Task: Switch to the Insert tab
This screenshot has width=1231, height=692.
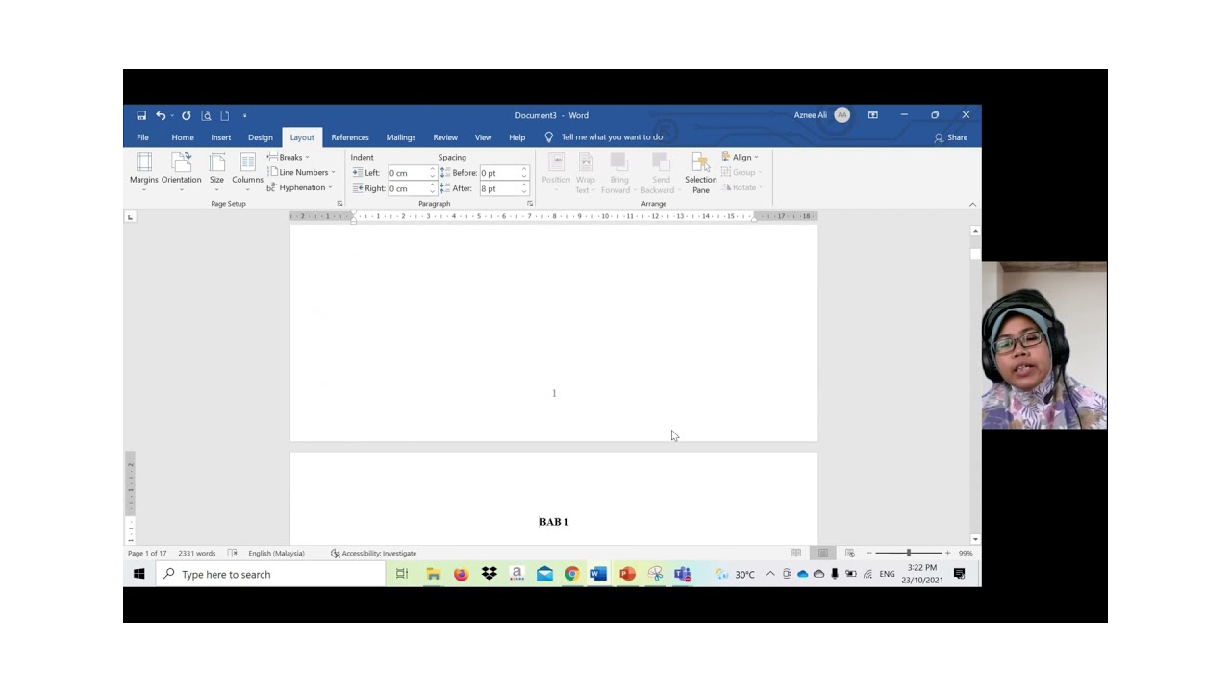Action: point(221,137)
